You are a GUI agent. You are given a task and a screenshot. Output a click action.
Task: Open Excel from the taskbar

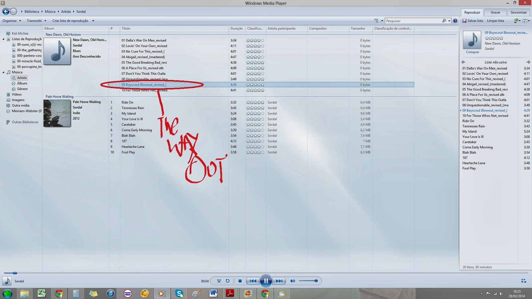click(x=42, y=293)
